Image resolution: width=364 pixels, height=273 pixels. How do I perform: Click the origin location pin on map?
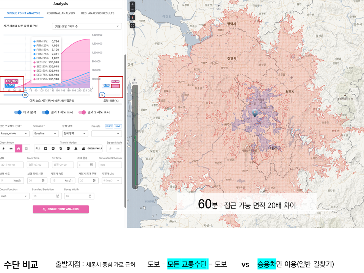pyautogui.click(x=255, y=113)
